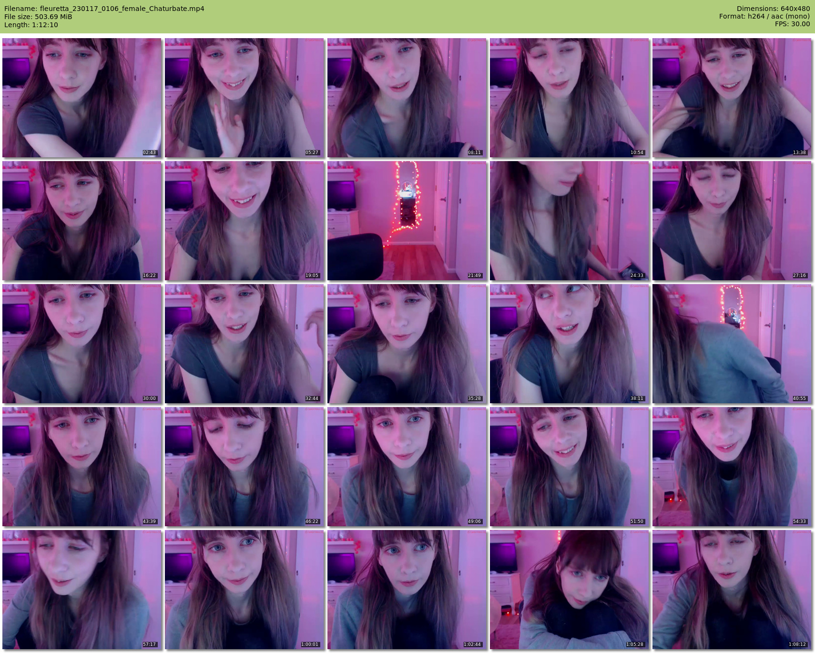Click the frame marked 40:55
Viewport: 815px width, 653px height.
tap(732, 344)
